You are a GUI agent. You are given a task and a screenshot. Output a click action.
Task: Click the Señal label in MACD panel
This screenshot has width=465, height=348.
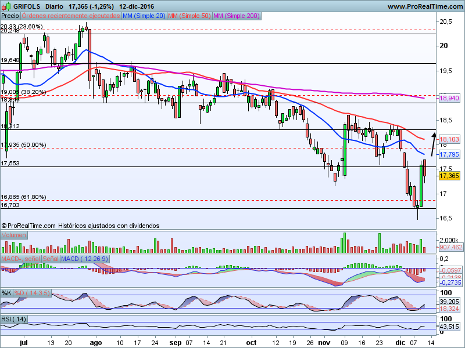[51, 259]
